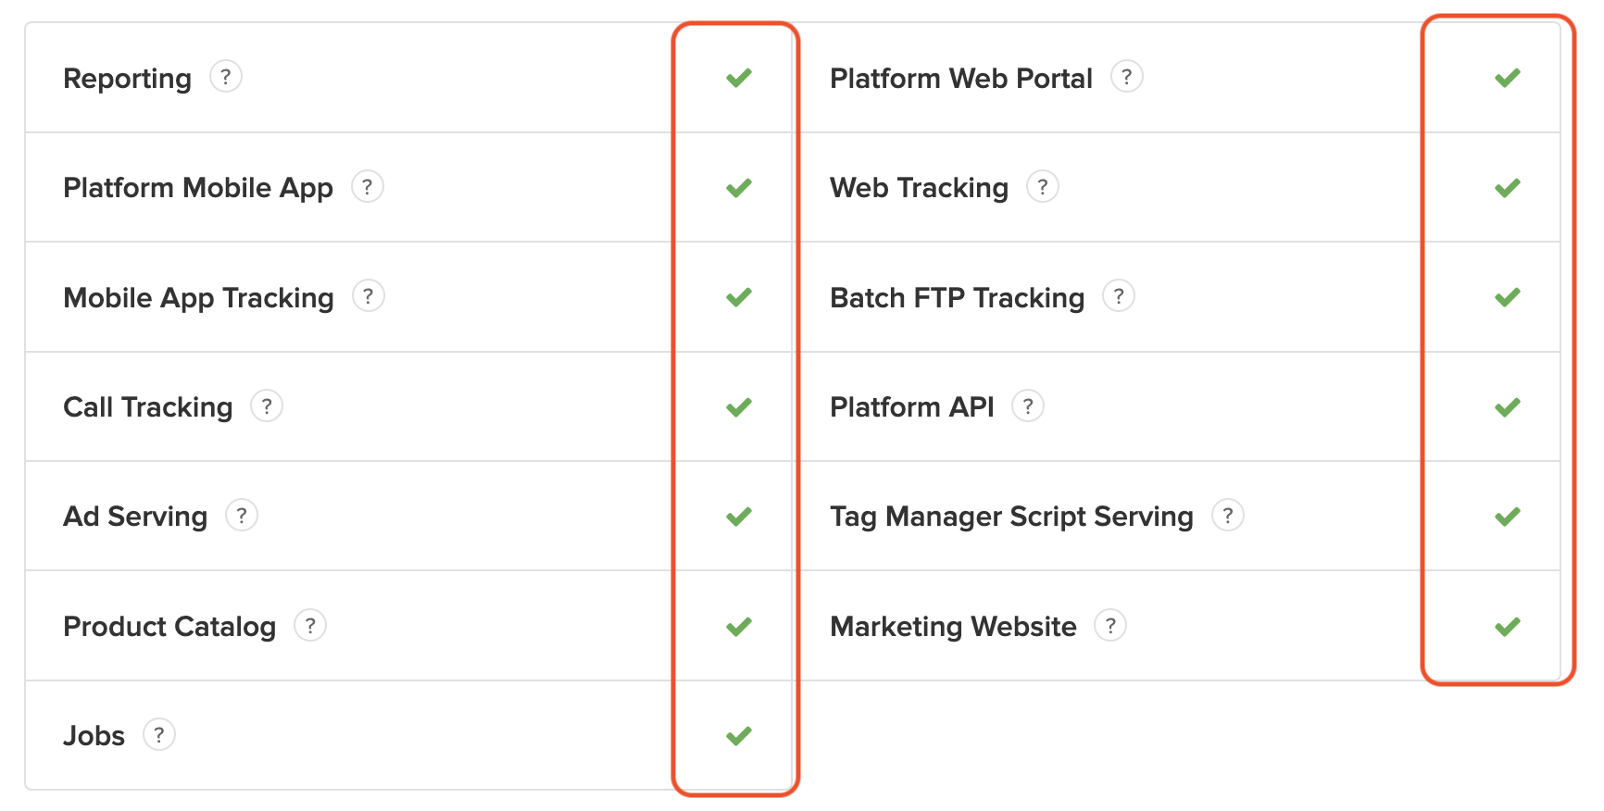This screenshot has height=811, width=1604.
Task: Click Tag Manager Script Serving help icon
Action: [1228, 515]
